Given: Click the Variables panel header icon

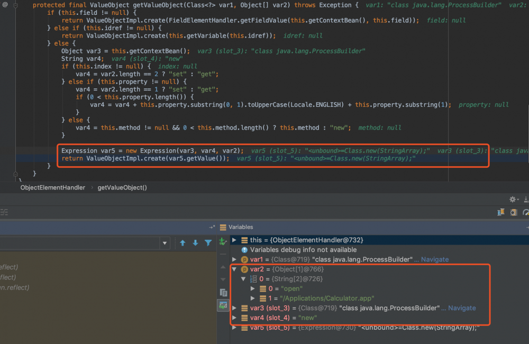Looking at the screenshot, I should pos(223,227).
